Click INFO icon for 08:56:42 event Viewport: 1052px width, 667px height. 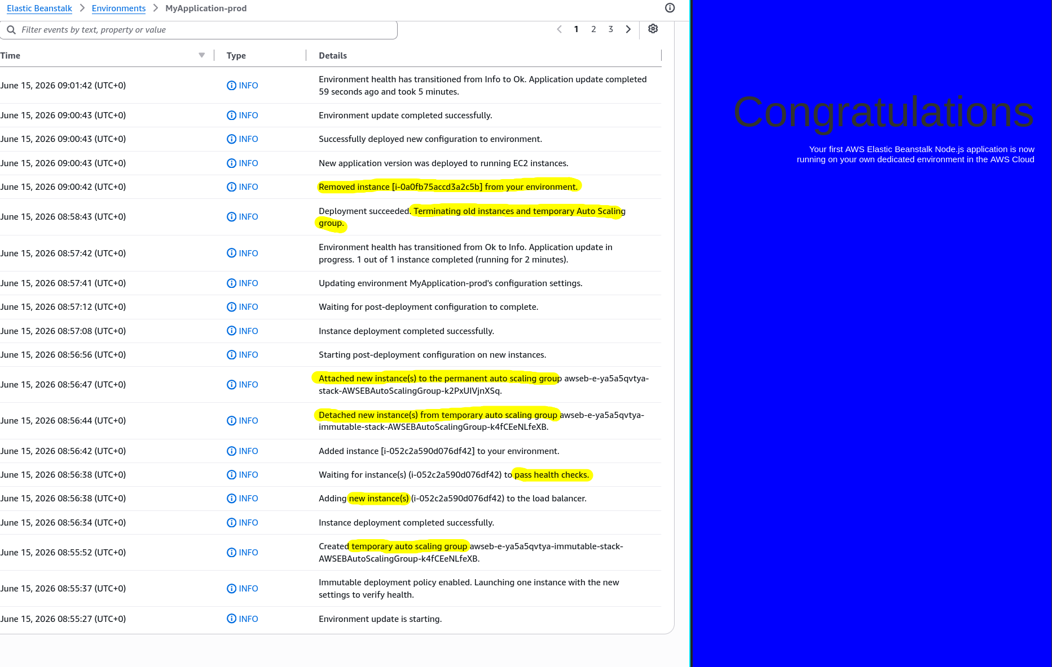[x=231, y=451]
